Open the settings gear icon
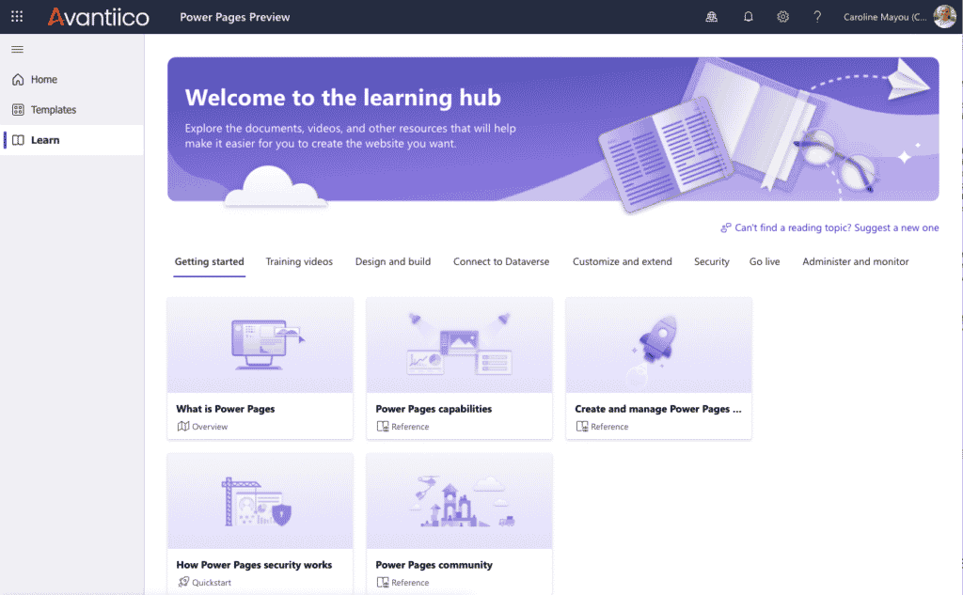The width and height of the screenshot is (963, 595). point(782,17)
